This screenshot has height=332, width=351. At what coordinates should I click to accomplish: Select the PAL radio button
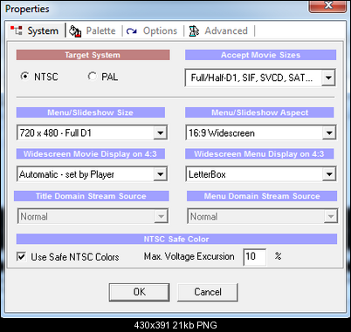[x=93, y=77]
